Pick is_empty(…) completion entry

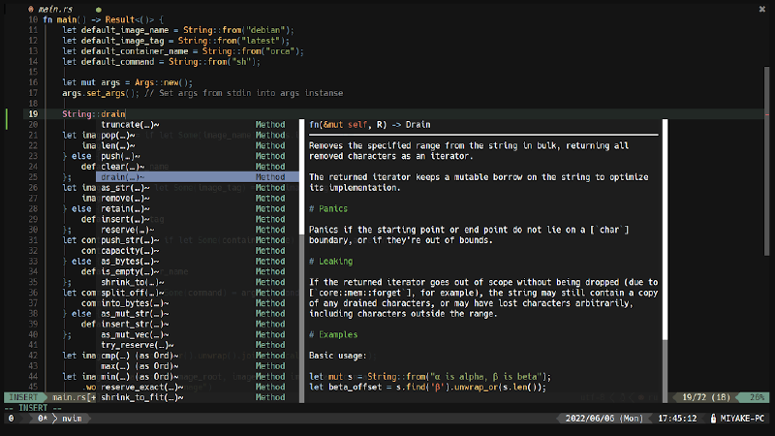[x=198, y=271]
